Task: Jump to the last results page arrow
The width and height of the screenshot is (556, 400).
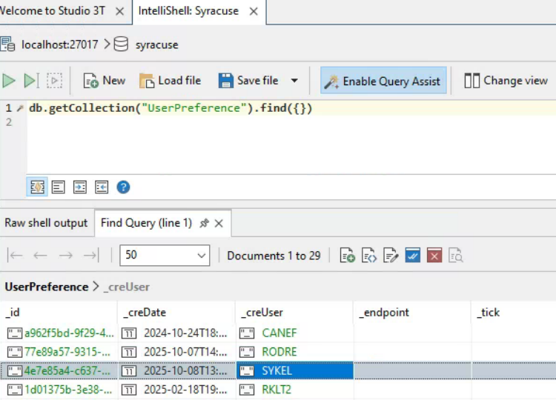Action: [x=90, y=256]
